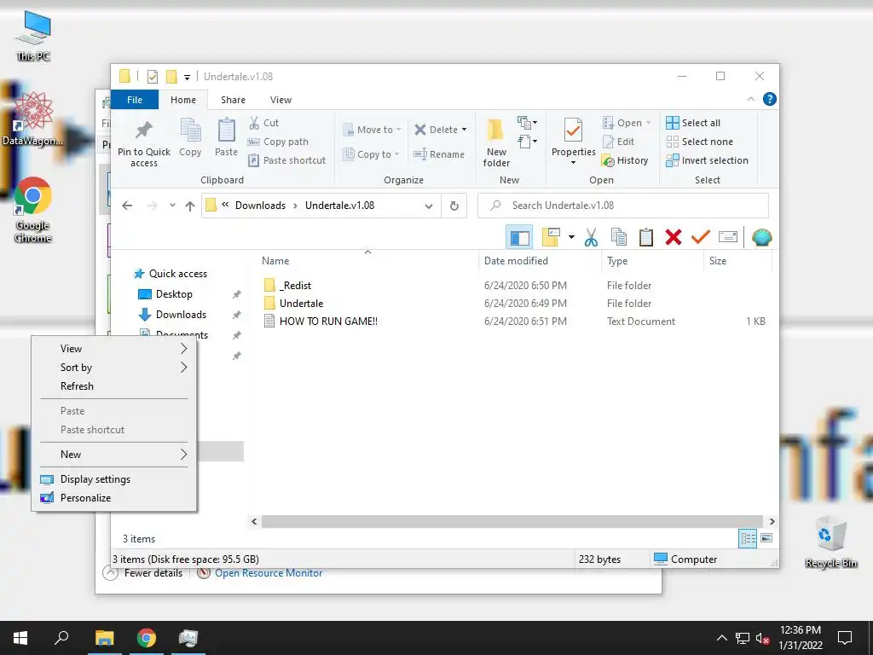Click the Explorer help question mark icon
Screen dimensions: 873x655
[770, 99]
